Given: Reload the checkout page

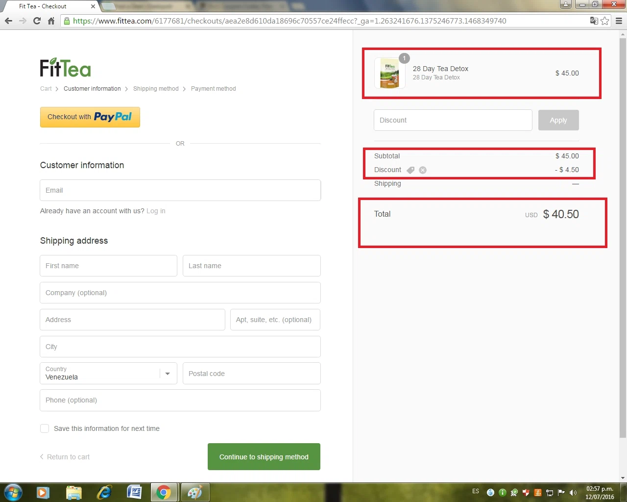Looking at the screenshot, I should pyautogui.click(x=37, y=21).
